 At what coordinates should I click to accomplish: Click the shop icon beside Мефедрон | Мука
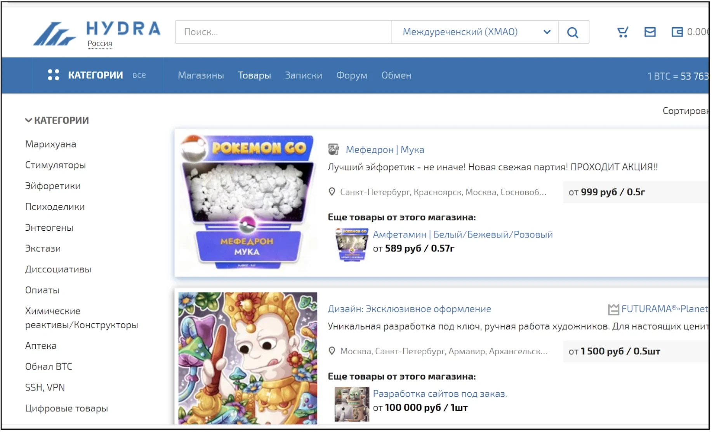pos(333,149)
